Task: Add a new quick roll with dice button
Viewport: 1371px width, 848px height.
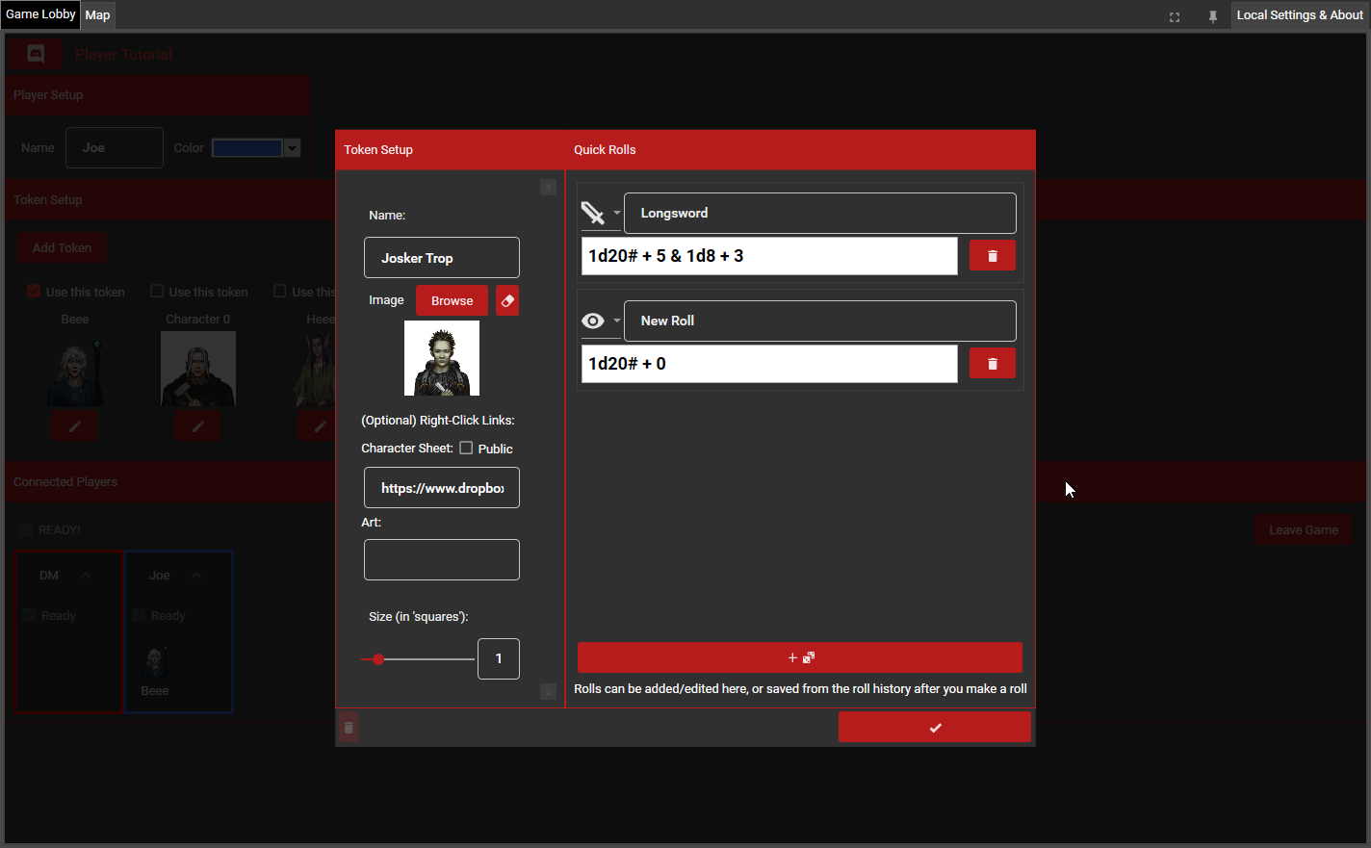Action: pyautogui.click(x=800, y=657)
